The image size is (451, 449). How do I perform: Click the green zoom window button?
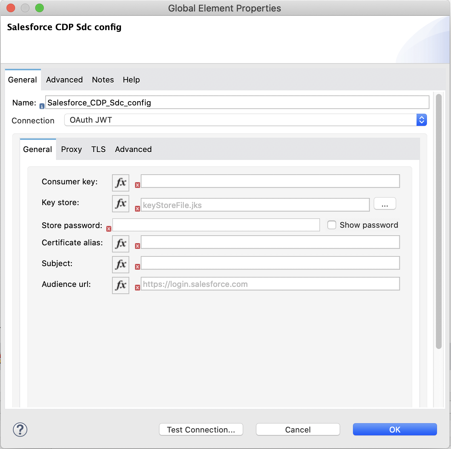click(x=39, y=8)
